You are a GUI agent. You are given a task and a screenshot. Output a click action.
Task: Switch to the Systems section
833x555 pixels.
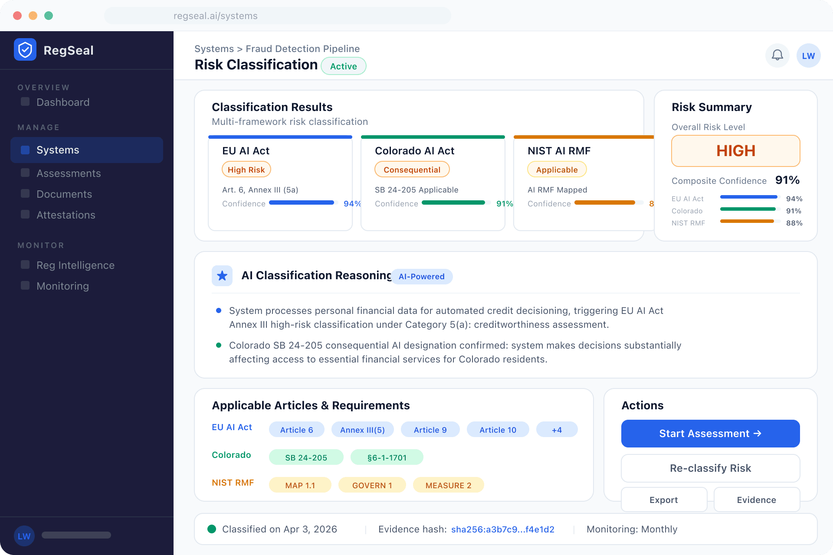click(58, 150)
